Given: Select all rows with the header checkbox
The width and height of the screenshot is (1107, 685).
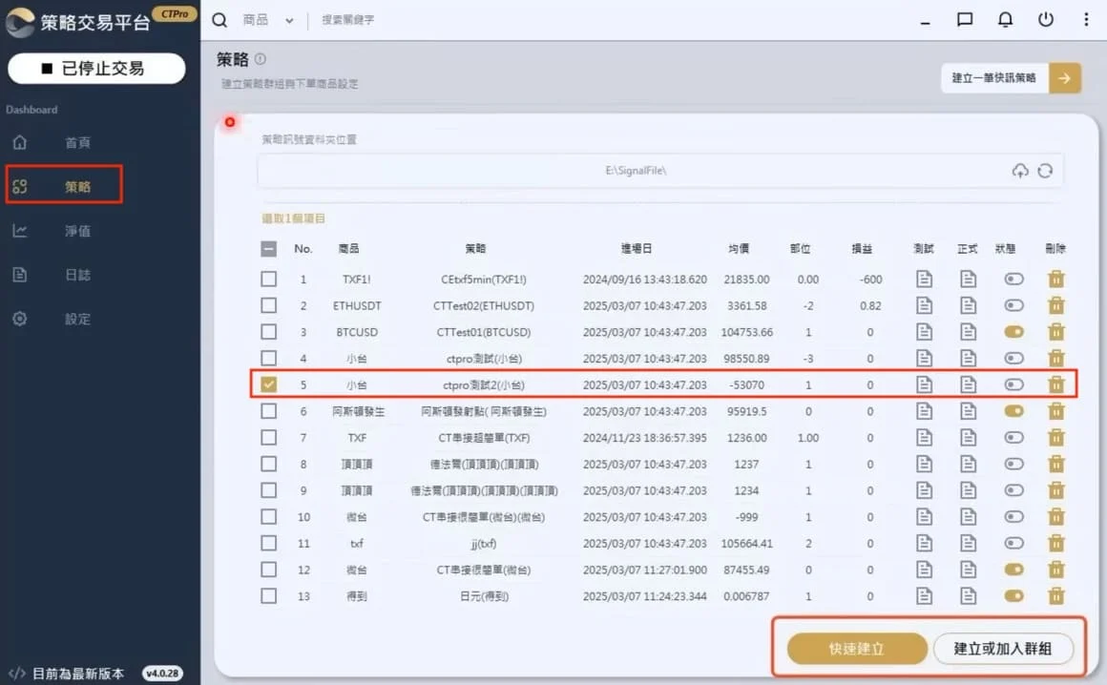Looking at the screenshot, I should (x=268, y=248).
